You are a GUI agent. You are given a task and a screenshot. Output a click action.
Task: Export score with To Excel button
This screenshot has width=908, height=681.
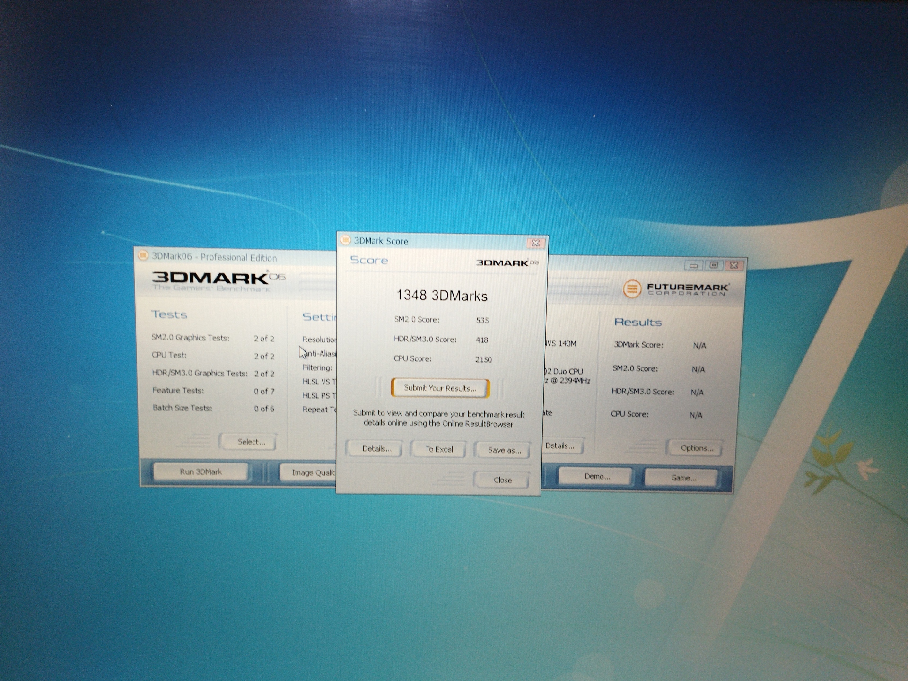coord(439,449)
